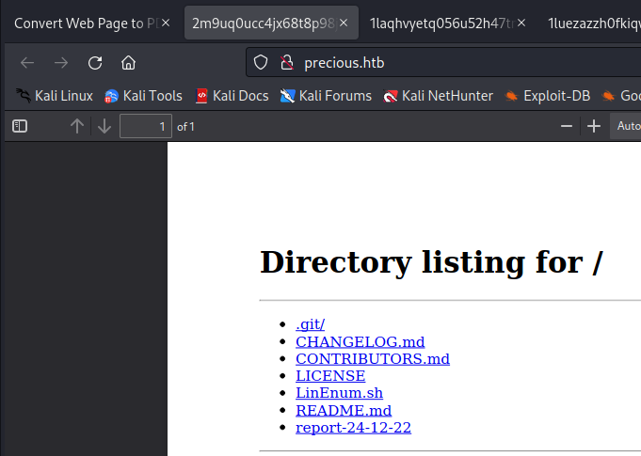Open the Exploit-DB bookmark

548,96
